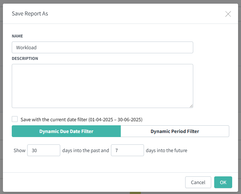
Task: Select the Dynamic Due Date Filter tab
Action: coord(66,131)
